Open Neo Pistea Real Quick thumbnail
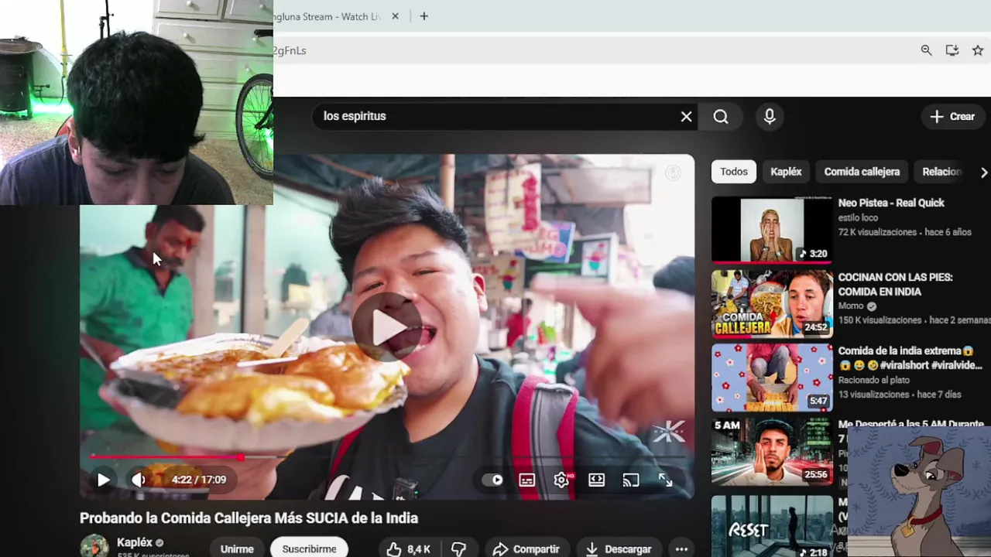 pos(772,230)
